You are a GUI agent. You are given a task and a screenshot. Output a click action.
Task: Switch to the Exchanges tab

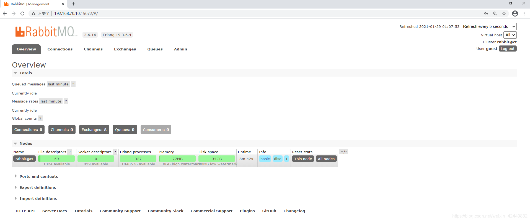click(x=125, y=49)
